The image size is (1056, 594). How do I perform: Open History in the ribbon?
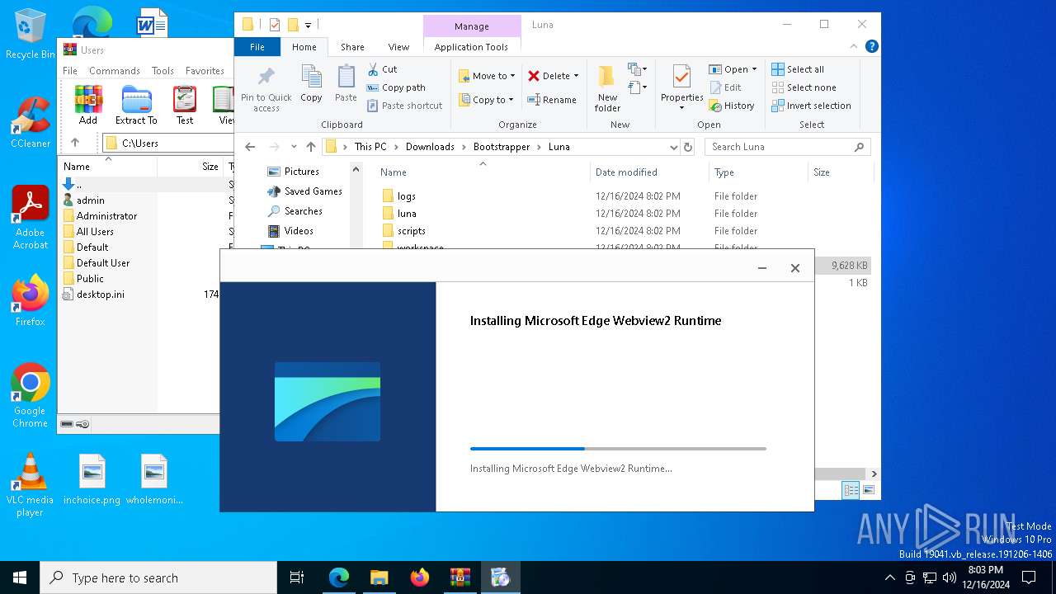pos(732,106)
